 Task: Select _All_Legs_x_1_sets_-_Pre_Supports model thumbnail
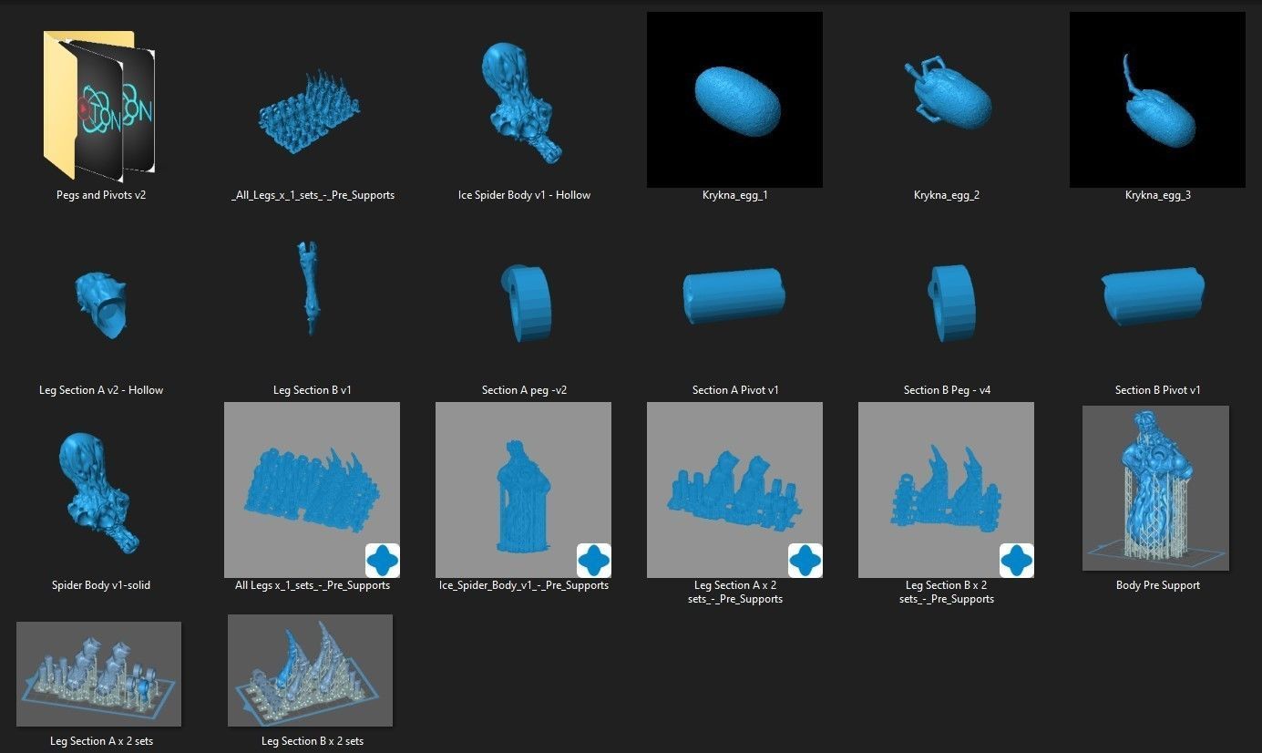[312, 111]
